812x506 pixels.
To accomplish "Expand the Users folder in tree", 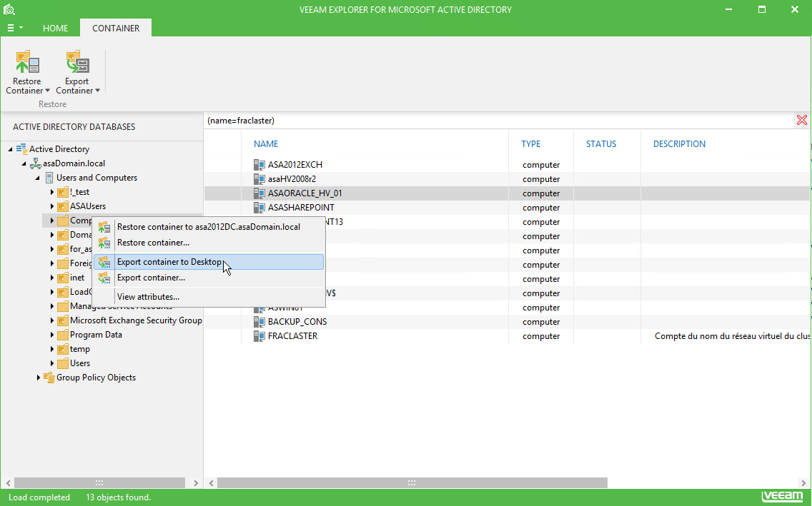I will (x=51, y=363).
